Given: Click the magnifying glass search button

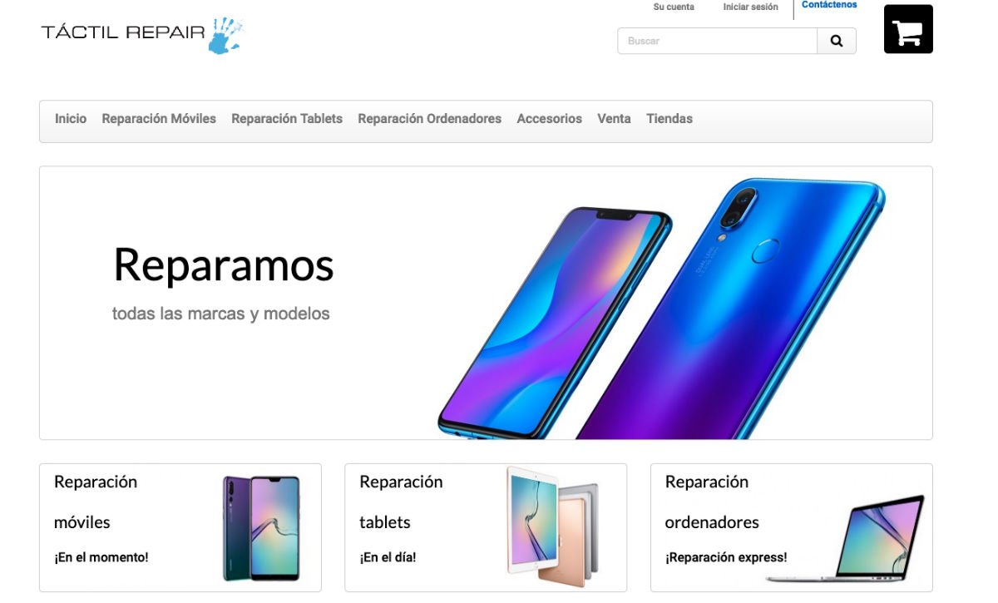Looking at the screenshot, I should coord(837,41).
